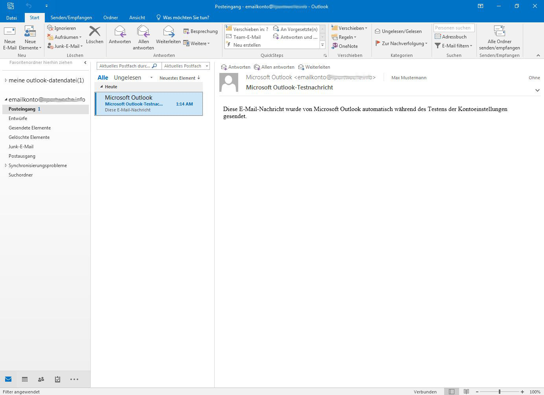
Task: Select the Team-E-Mail quick step
Action: [243, 37]
